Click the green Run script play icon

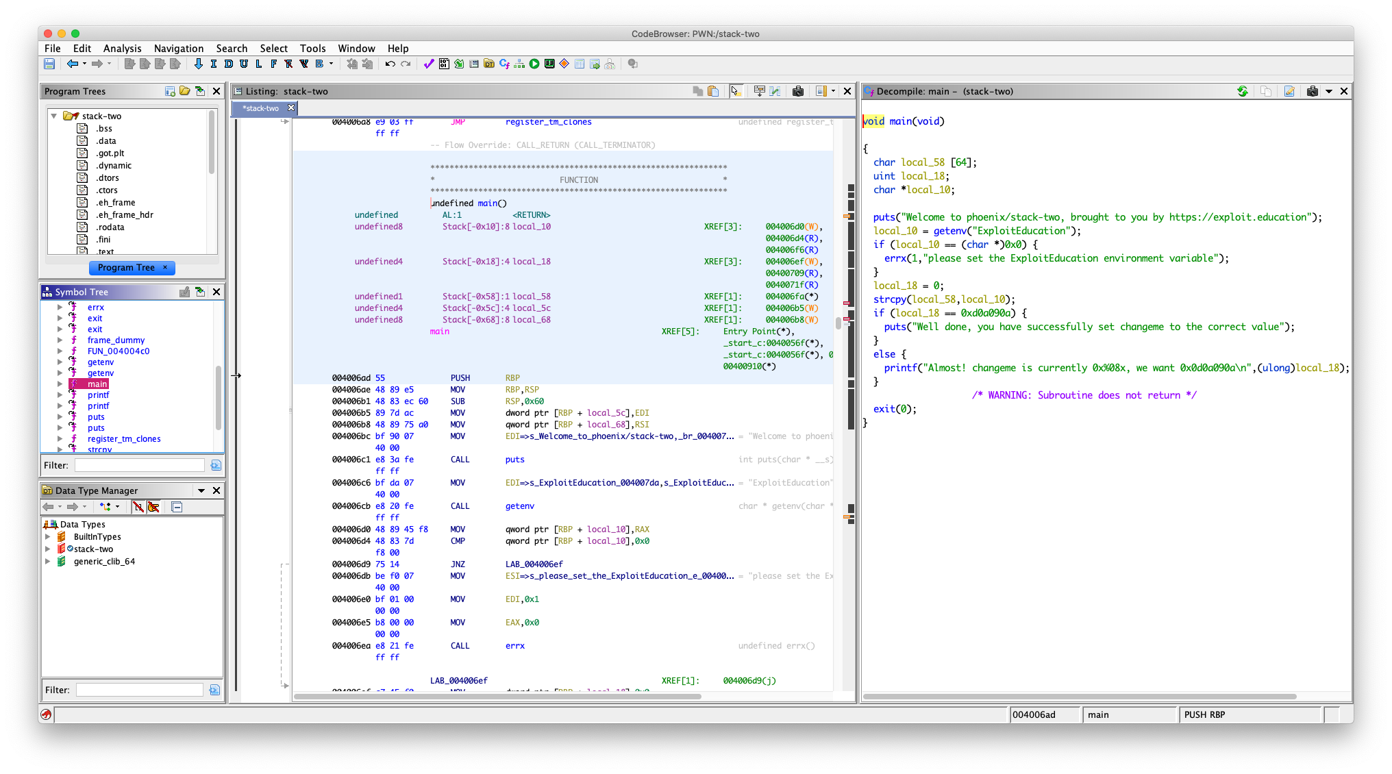tap(534, 64)
